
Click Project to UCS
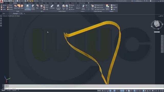99,5
